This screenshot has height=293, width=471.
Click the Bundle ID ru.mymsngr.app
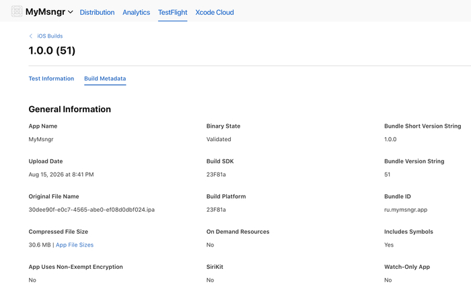point(406,210)
